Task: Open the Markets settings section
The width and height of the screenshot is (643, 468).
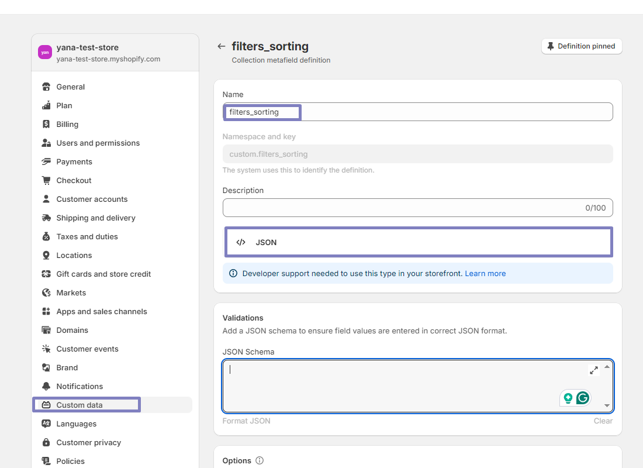Action: [x=71, y=292]
